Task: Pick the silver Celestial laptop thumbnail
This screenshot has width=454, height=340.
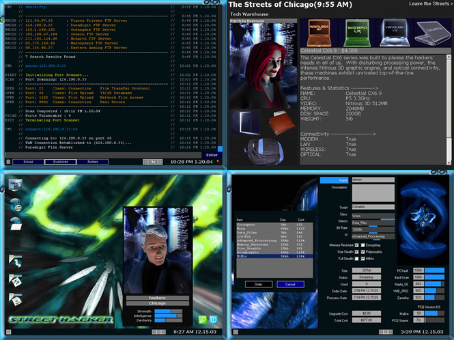Action: (x=435, y=34)
